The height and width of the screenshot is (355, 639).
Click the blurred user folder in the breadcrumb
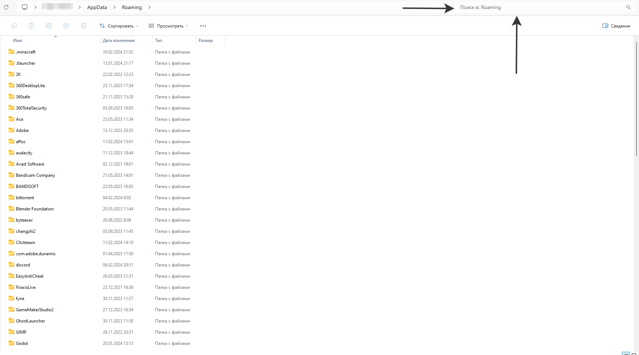pyautogui.click(x=57, y=7)
